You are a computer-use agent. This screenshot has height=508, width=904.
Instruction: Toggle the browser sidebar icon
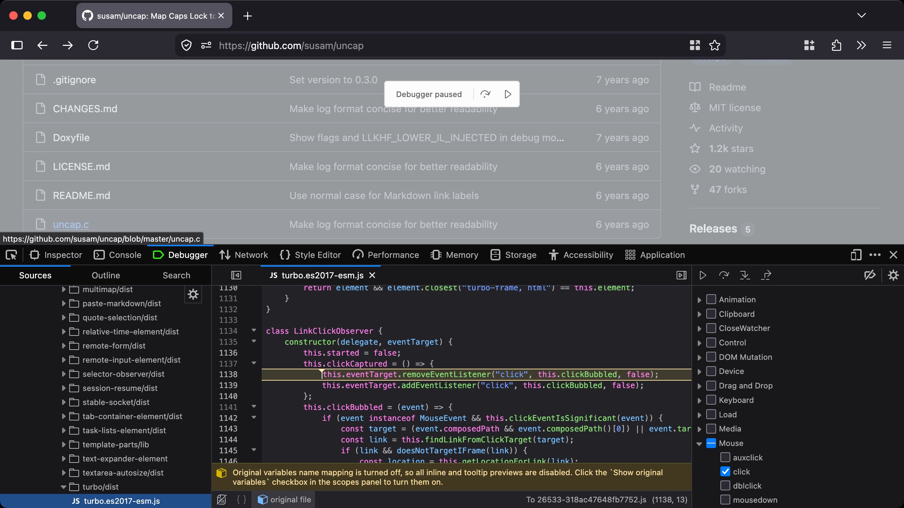click(17, 45)
